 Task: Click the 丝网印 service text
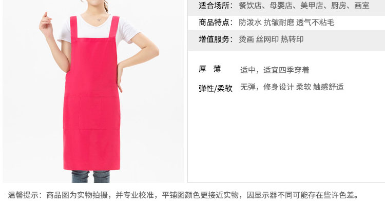[x=267, y=39]
